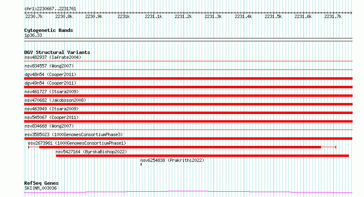This screenshot has height=197, width=364.
Task: Click the thin red line under nsv834557
Action: [188, 69]
